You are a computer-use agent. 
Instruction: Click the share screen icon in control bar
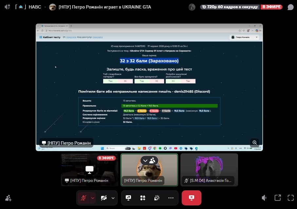point(128,198)
